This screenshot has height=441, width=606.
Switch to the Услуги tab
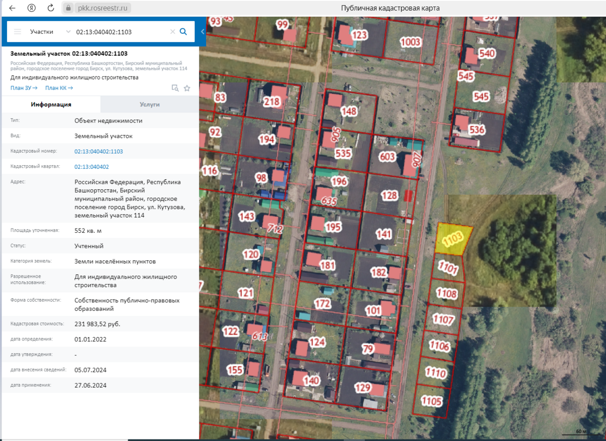point(150,104)
